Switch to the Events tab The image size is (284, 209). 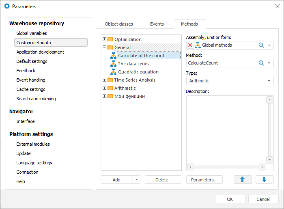click(x=157, y=24)
